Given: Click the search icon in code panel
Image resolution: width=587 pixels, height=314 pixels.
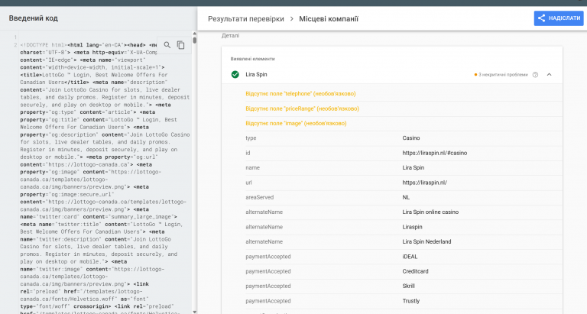Looking at the screenshot, I should click(167, 45).
